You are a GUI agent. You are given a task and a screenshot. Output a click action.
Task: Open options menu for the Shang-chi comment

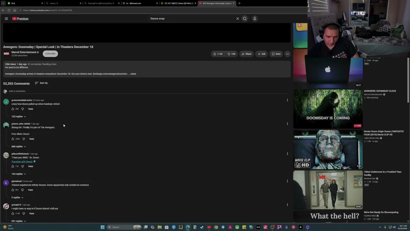click(287, 124)
